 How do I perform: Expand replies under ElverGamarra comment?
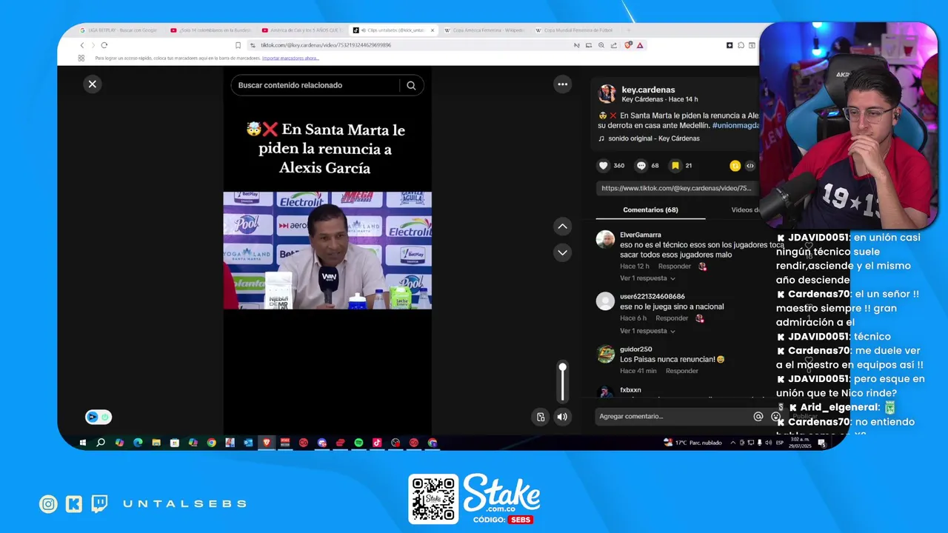pyautogui.click(x=647, y=278)
